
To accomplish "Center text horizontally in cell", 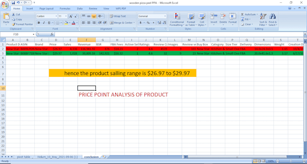I will coord(88,23).
